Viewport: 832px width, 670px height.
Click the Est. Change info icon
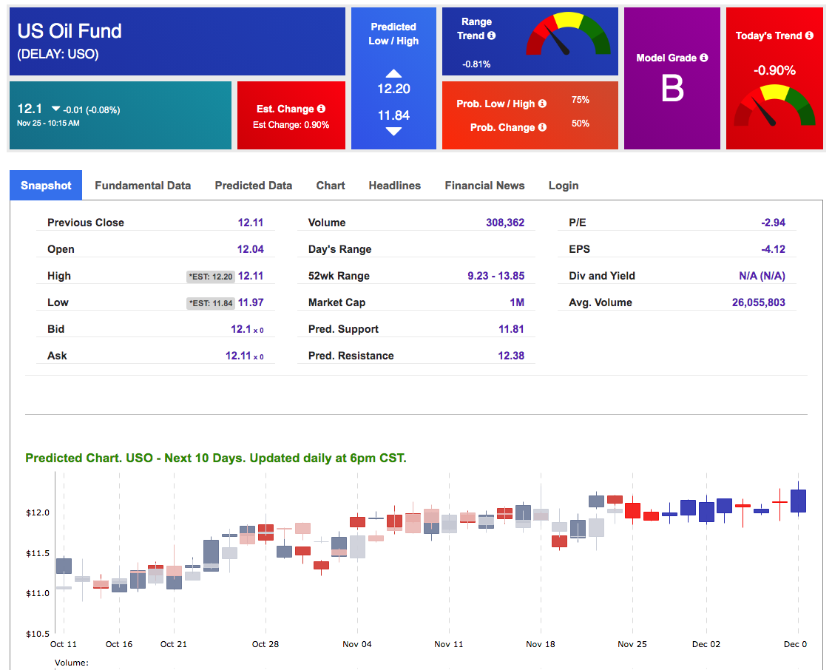coord(321,109)
